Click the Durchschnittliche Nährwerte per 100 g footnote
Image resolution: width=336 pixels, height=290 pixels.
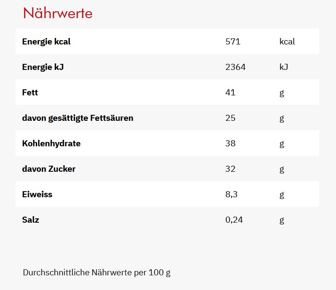click(x=97, y=273)
